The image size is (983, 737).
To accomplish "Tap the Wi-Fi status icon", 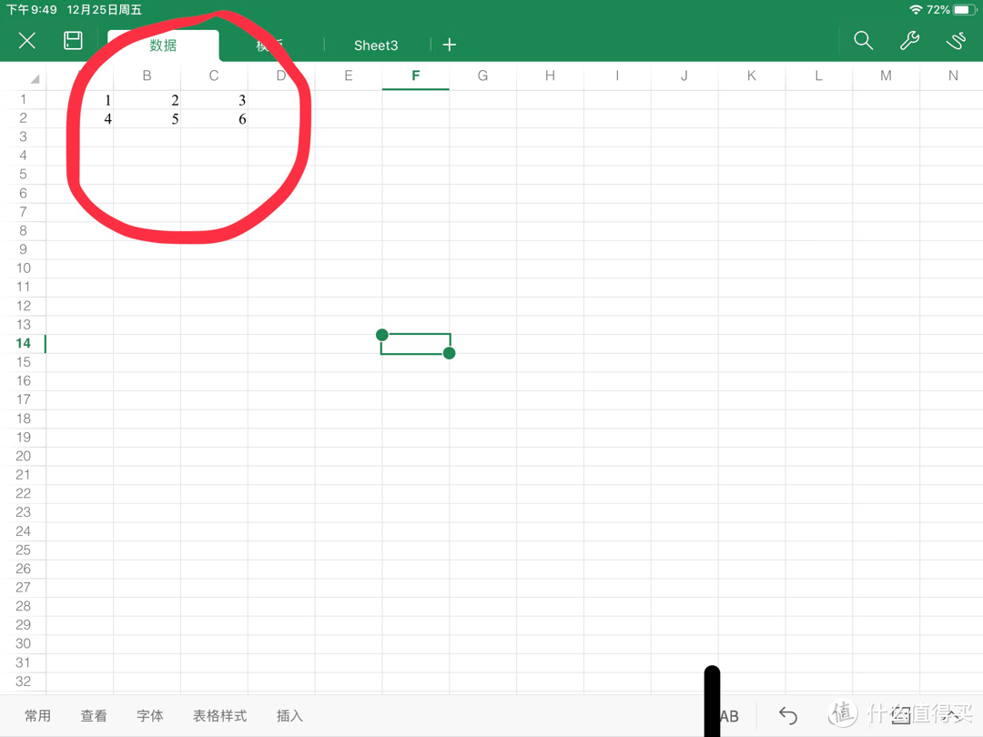I will [x=916, y=9].
